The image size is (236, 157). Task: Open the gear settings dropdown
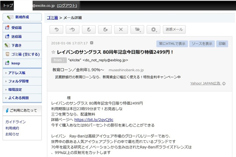[x=153, y=29]
